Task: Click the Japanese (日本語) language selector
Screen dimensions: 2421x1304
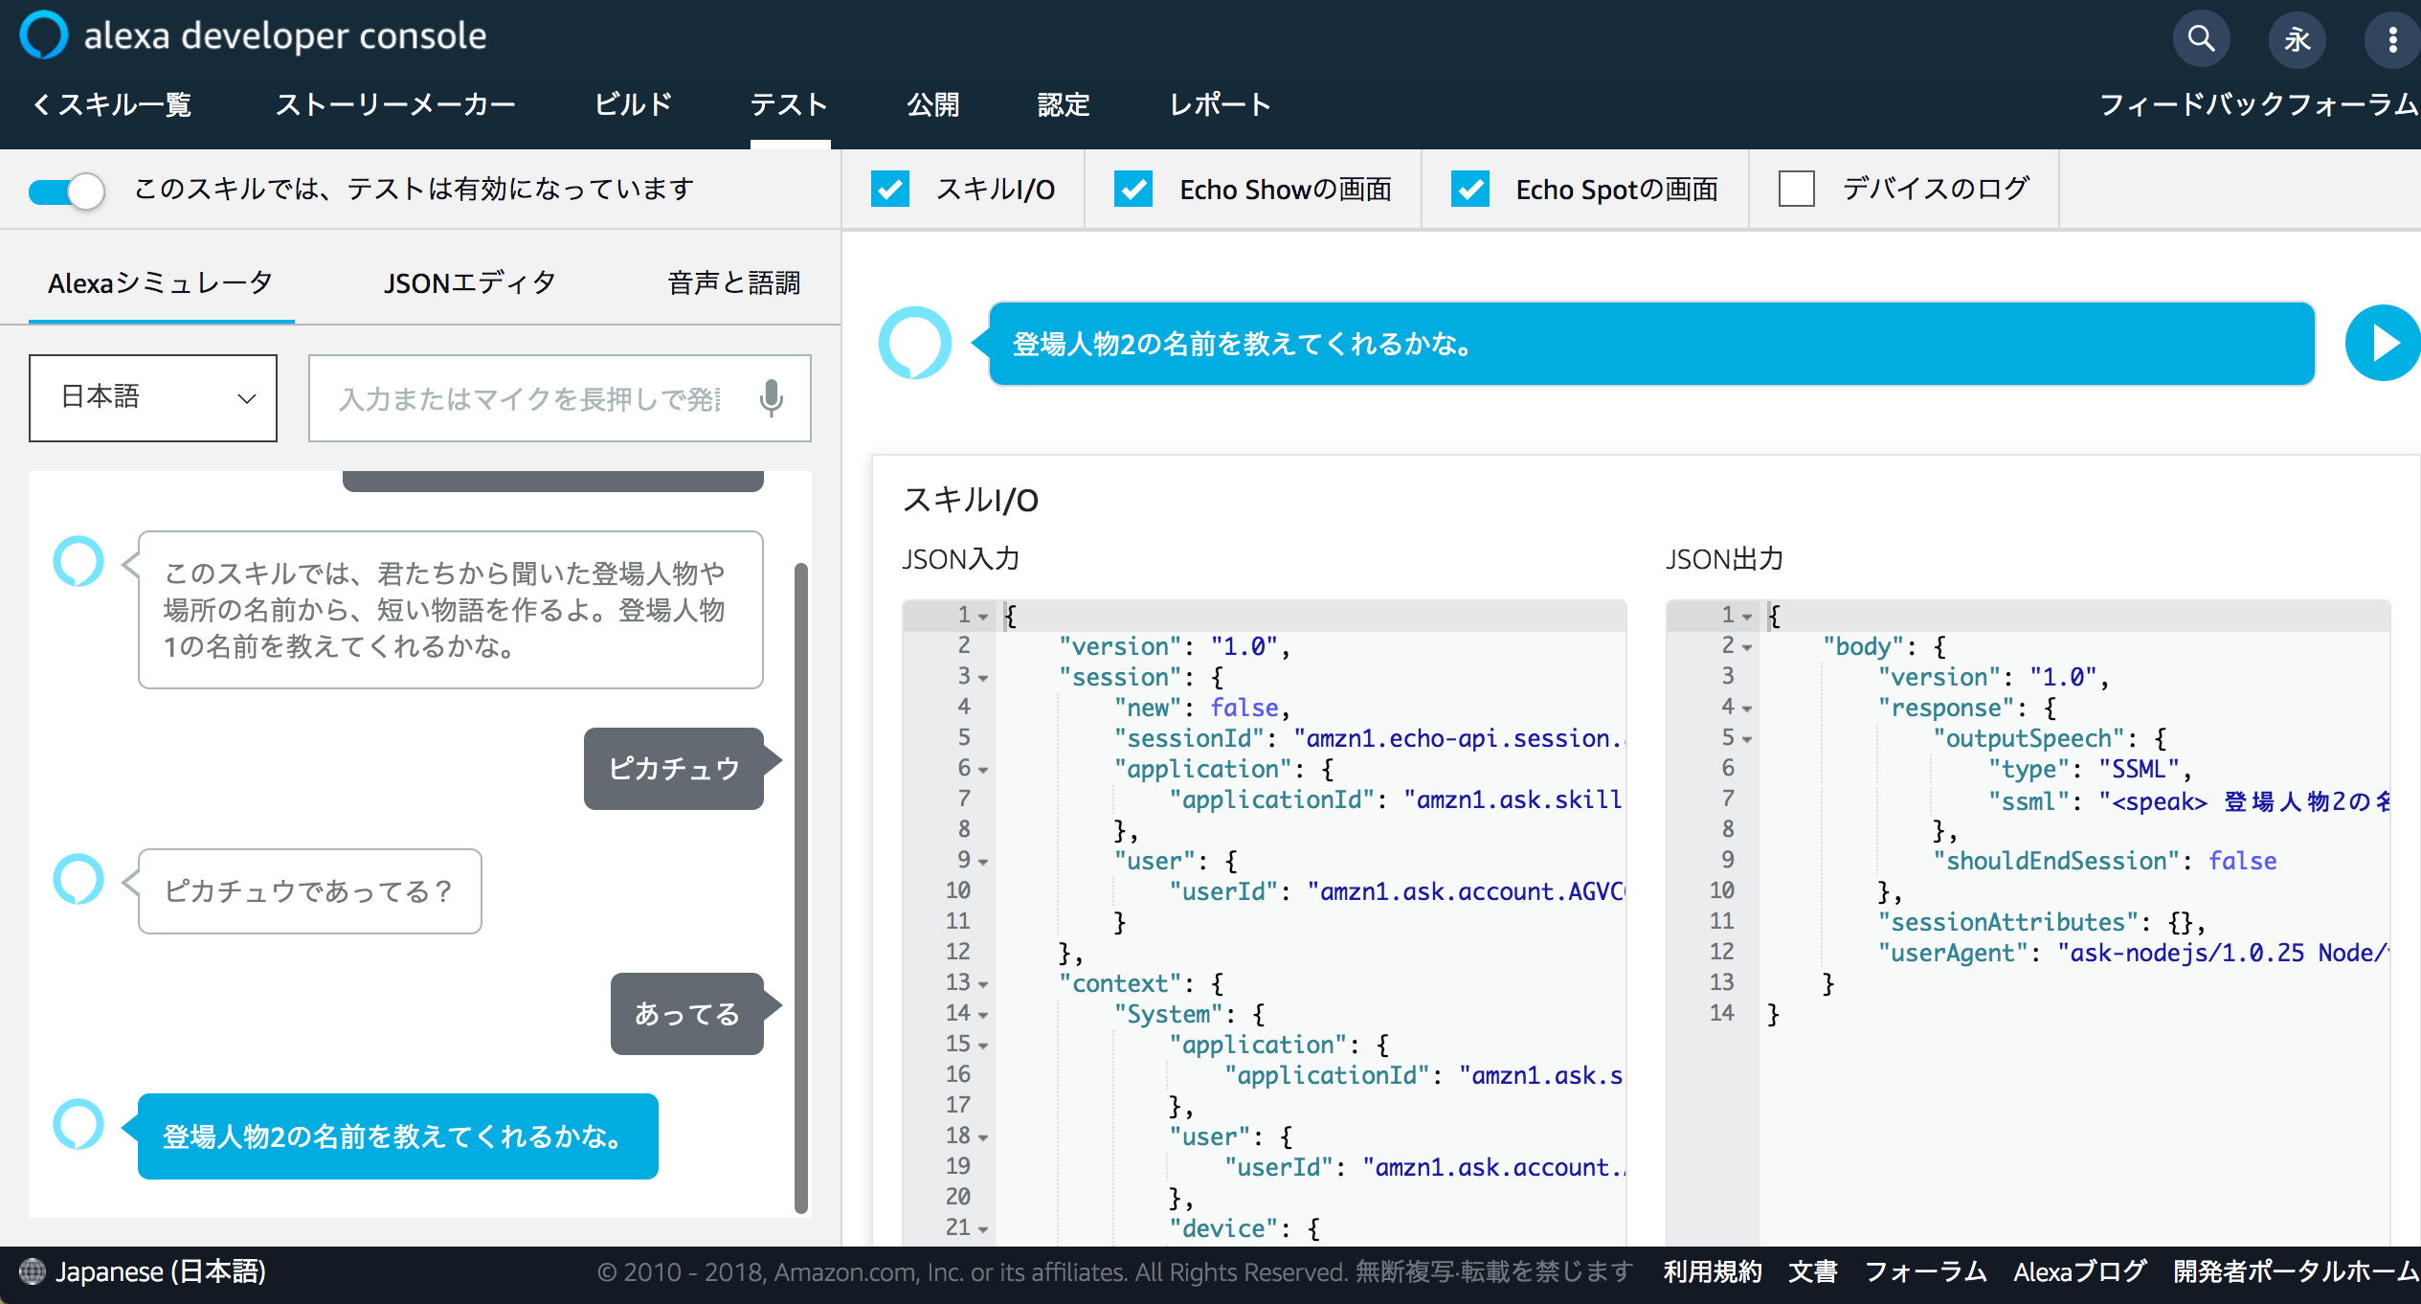Action: click(144, 1271)
